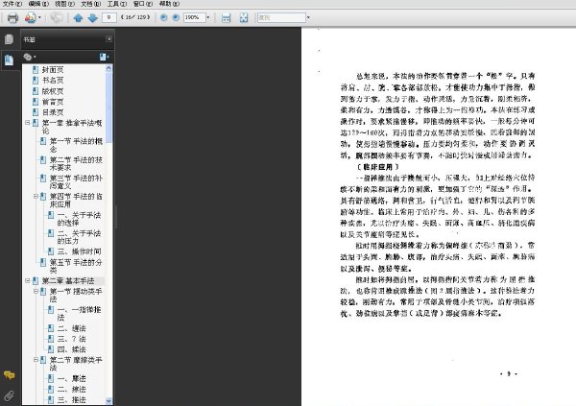
Task: Click the zoom out round button
Action: pos(164,17)
